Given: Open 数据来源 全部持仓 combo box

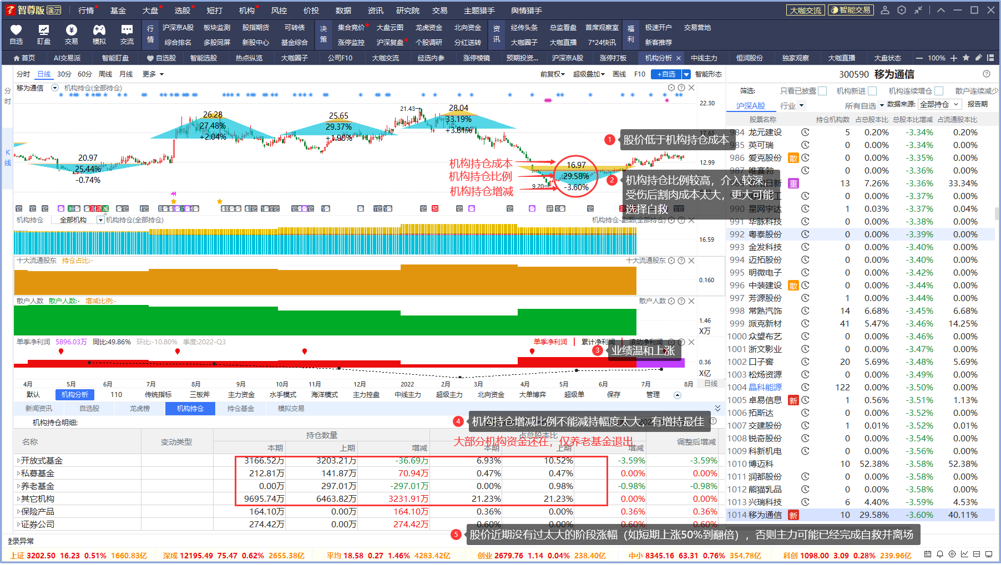Looking at the screenshot, I should coord(939,104).
